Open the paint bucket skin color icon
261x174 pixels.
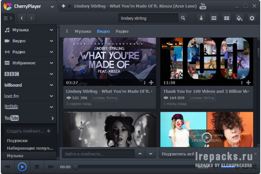click(x=239, y=18)
